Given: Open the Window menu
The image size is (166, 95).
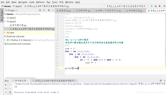Looking at the screenshot, I should click(x=69, y=2).
